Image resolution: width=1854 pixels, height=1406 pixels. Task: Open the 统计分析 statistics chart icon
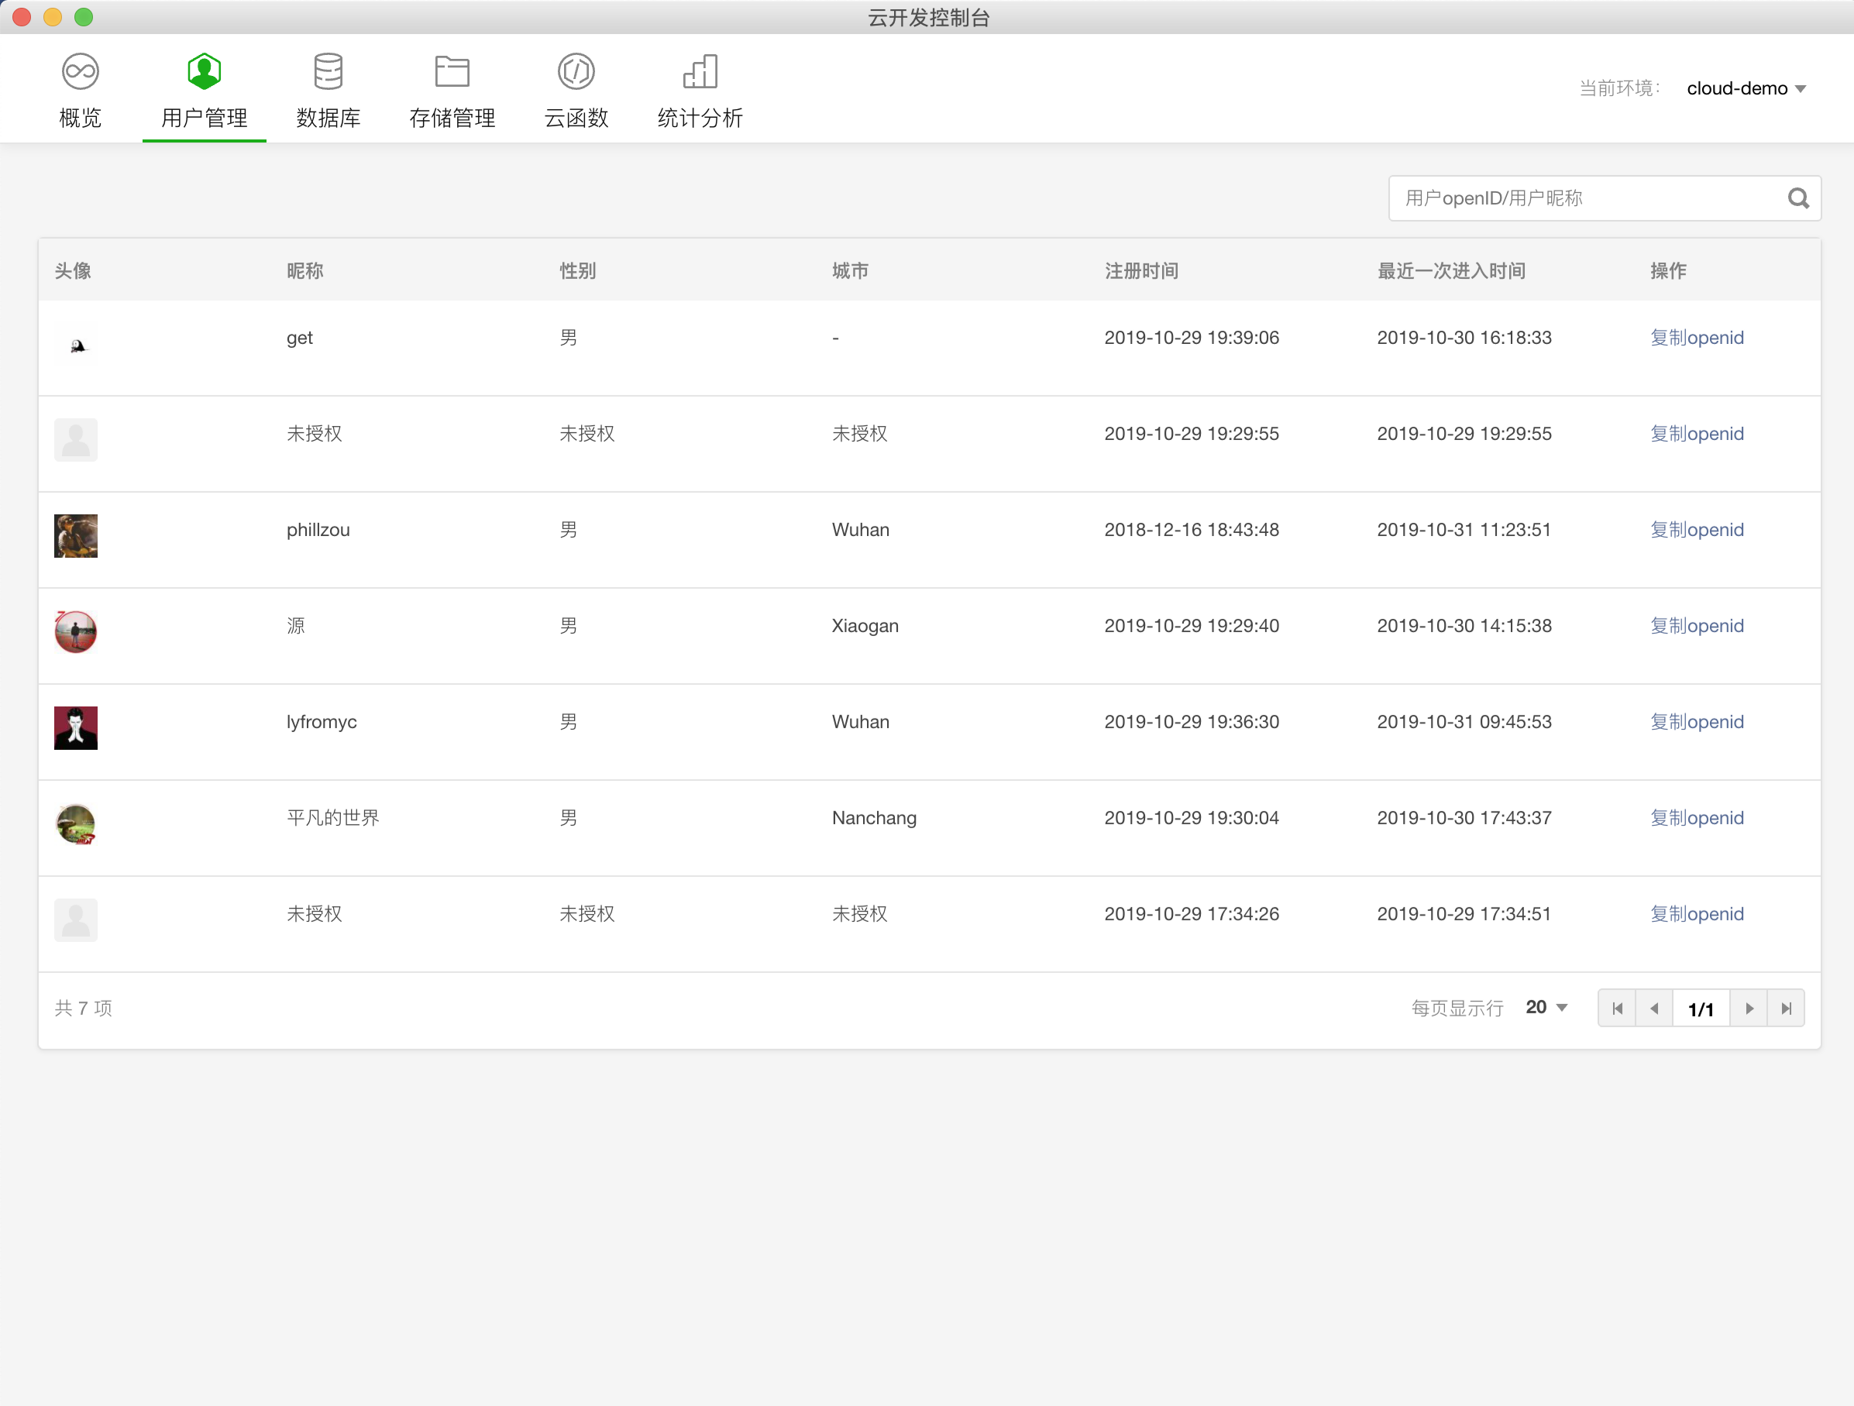pos(700,72)
